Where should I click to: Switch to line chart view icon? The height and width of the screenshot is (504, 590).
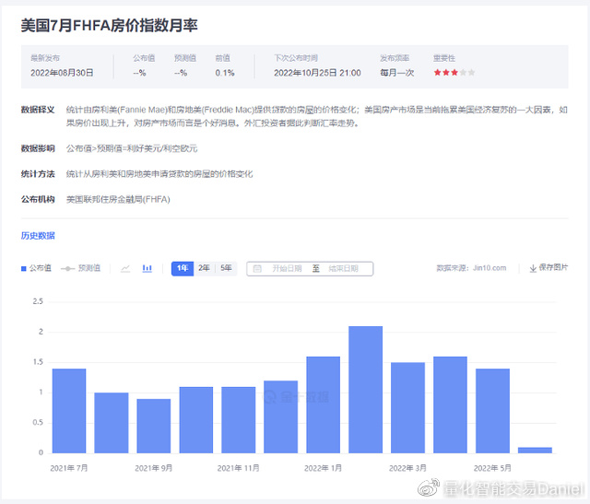[125, 268]
